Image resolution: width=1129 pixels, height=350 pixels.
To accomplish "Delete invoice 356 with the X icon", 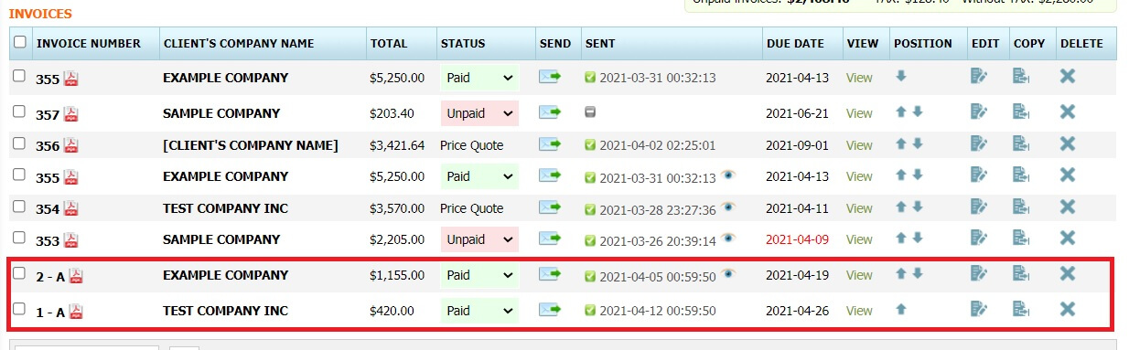I will (x=1067, y=144).
